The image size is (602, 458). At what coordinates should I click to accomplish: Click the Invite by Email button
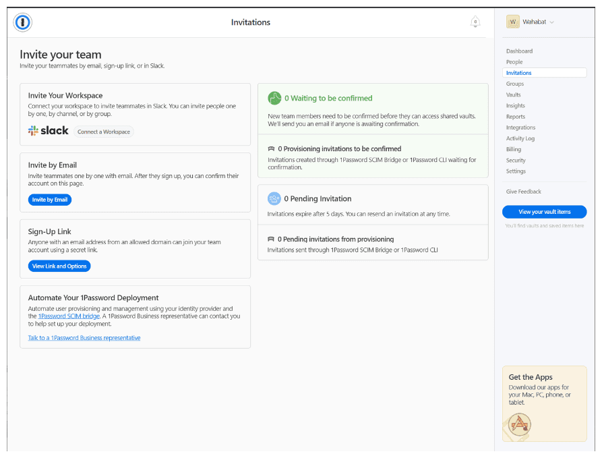[x=50, y=200]
